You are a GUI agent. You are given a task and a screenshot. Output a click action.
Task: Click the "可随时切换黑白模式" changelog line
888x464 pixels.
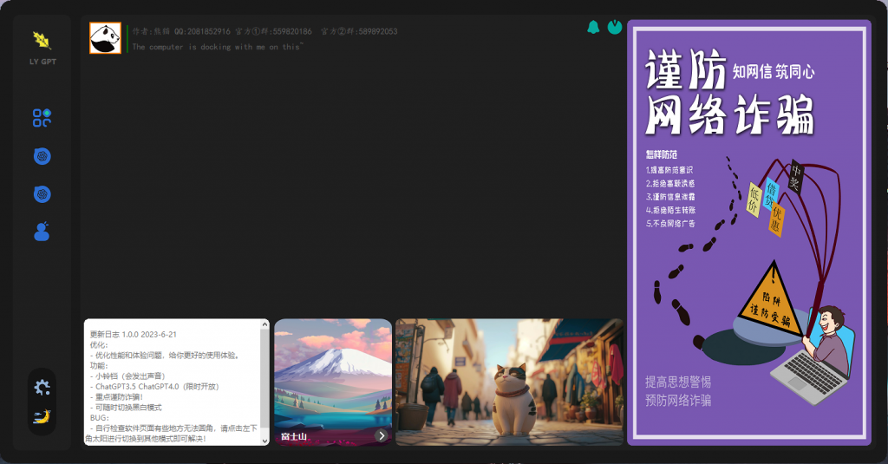(x=126, y=408)
